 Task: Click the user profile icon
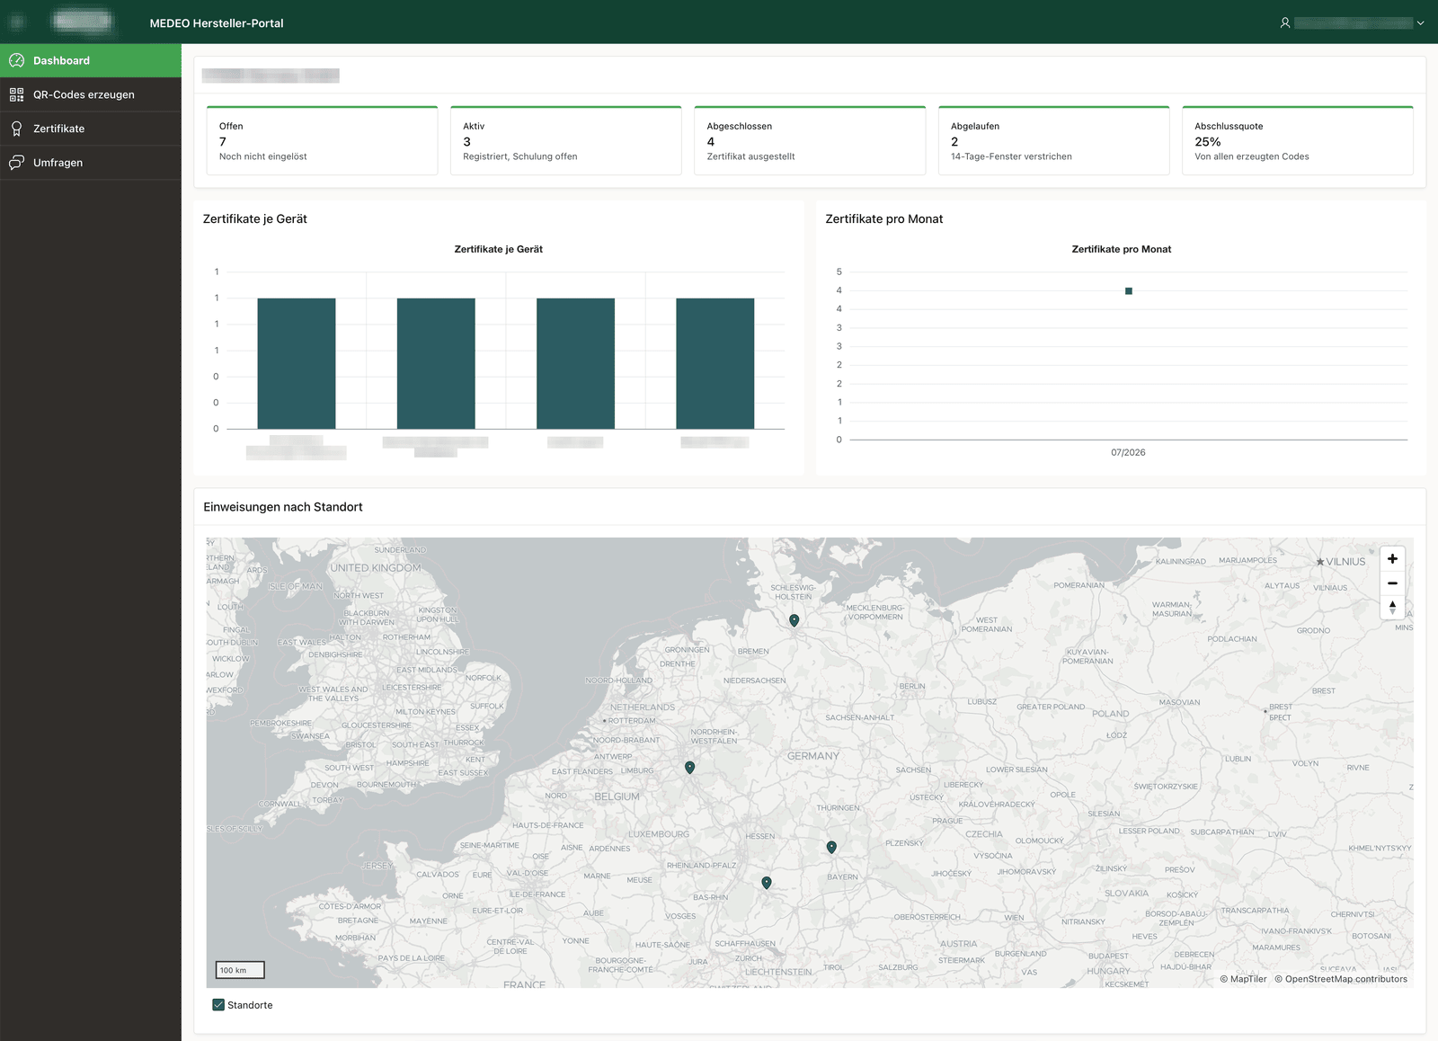[x=1285, y=22]
